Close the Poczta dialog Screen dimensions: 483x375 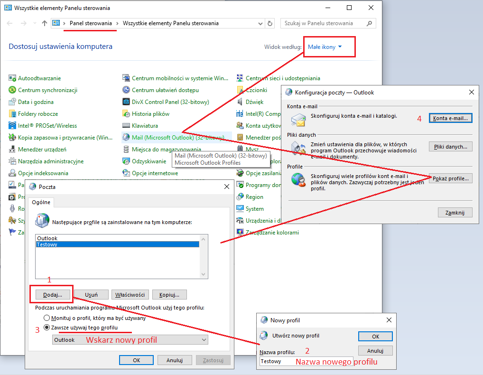[x=227, y=187]
